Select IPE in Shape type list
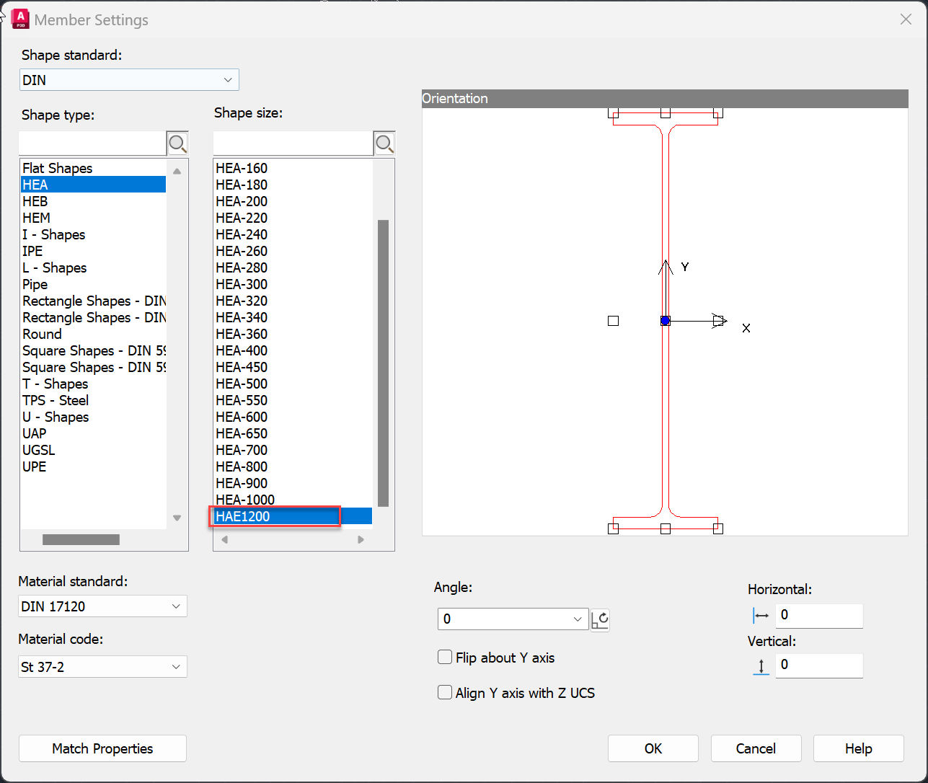Image resolution: width=928 pixels, height=783 pixels. [93, 251]
